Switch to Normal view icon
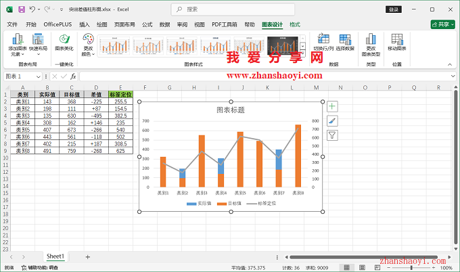 point(346,267)
